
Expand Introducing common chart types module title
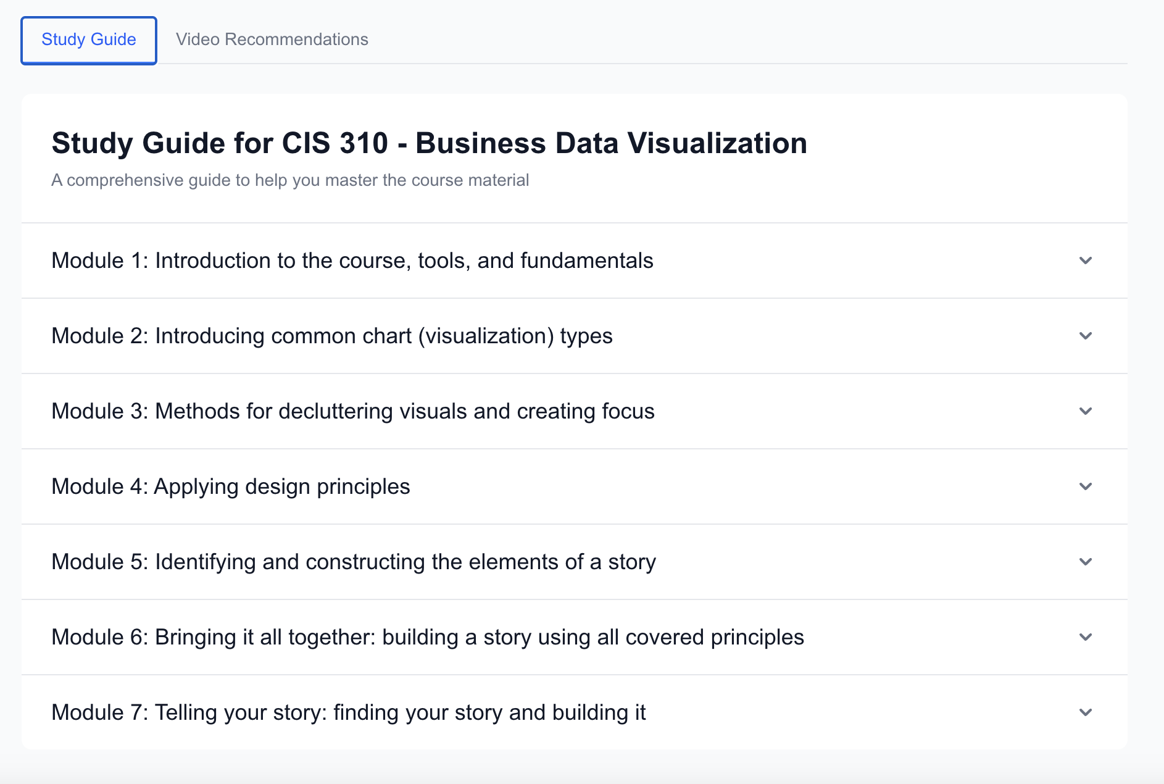point(331,336)
